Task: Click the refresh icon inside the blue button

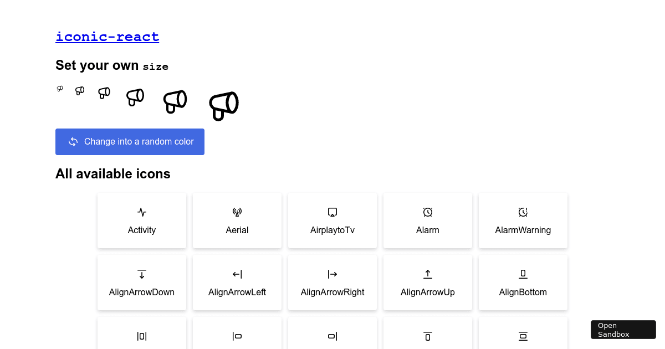Action: 73,142
